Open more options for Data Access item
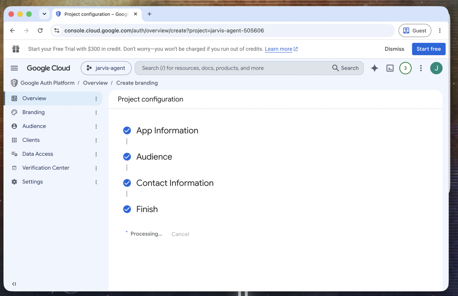This screenshot has height=296, width=458. (x=96, y=154)
